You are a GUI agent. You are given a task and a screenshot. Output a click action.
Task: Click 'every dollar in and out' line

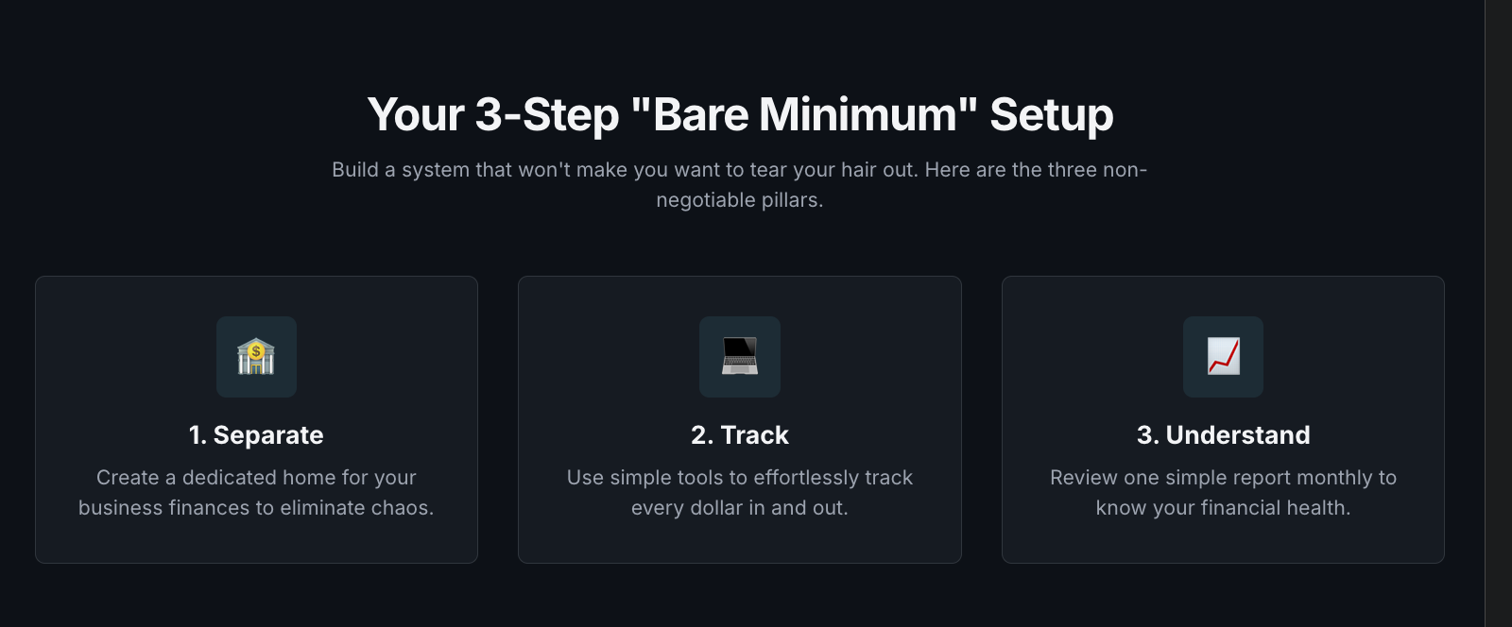[740, 508]
